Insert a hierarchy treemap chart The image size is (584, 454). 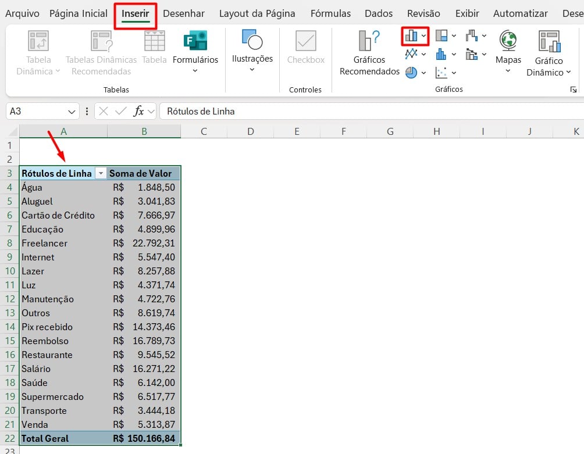click(x=441, y=35)
